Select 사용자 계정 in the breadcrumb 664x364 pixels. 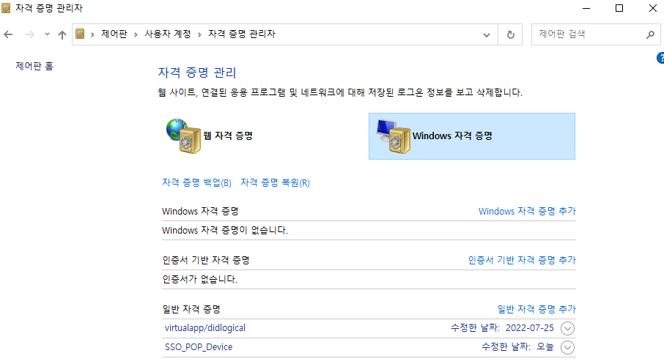click(x=168, y=34)
